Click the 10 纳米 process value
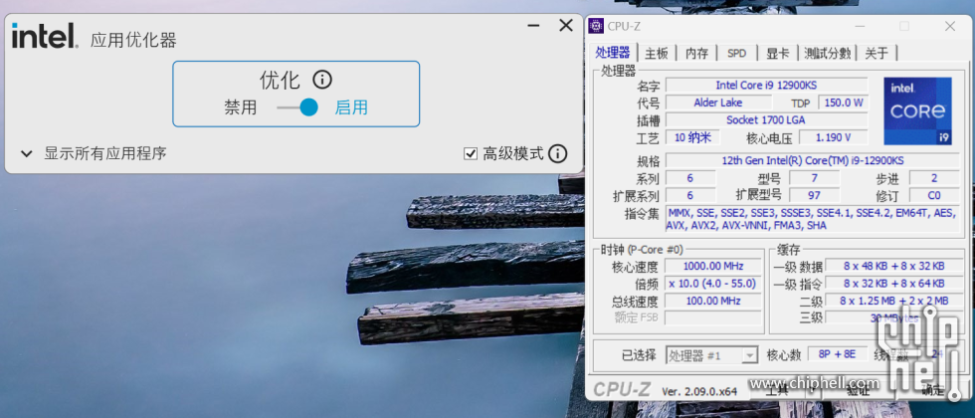 [692, 137]
